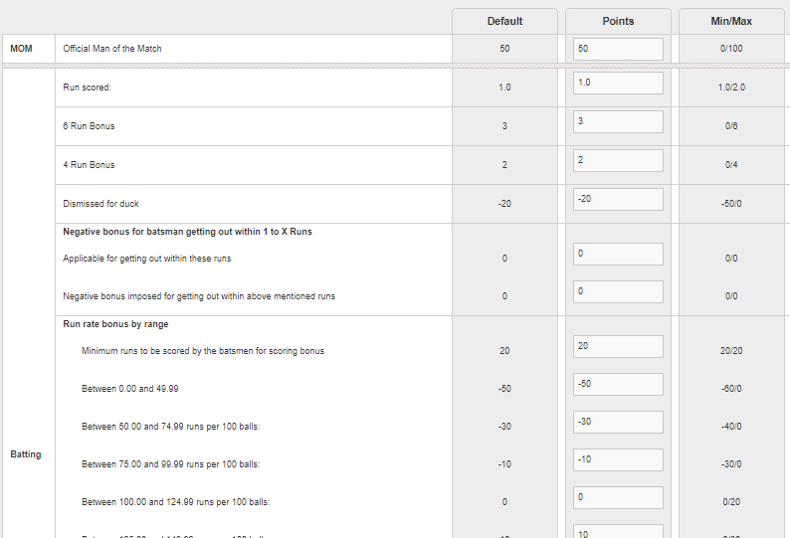Viewport: 790px width, 538px height.
Task: Click the 'Negative bonus for batsman' section heading
Action: (187, 232)
